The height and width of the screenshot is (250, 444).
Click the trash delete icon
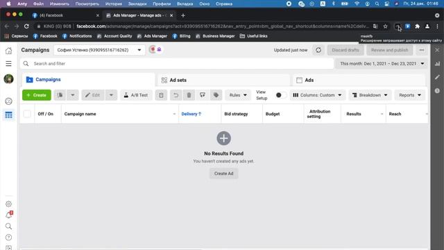click(x=189, y=95)
